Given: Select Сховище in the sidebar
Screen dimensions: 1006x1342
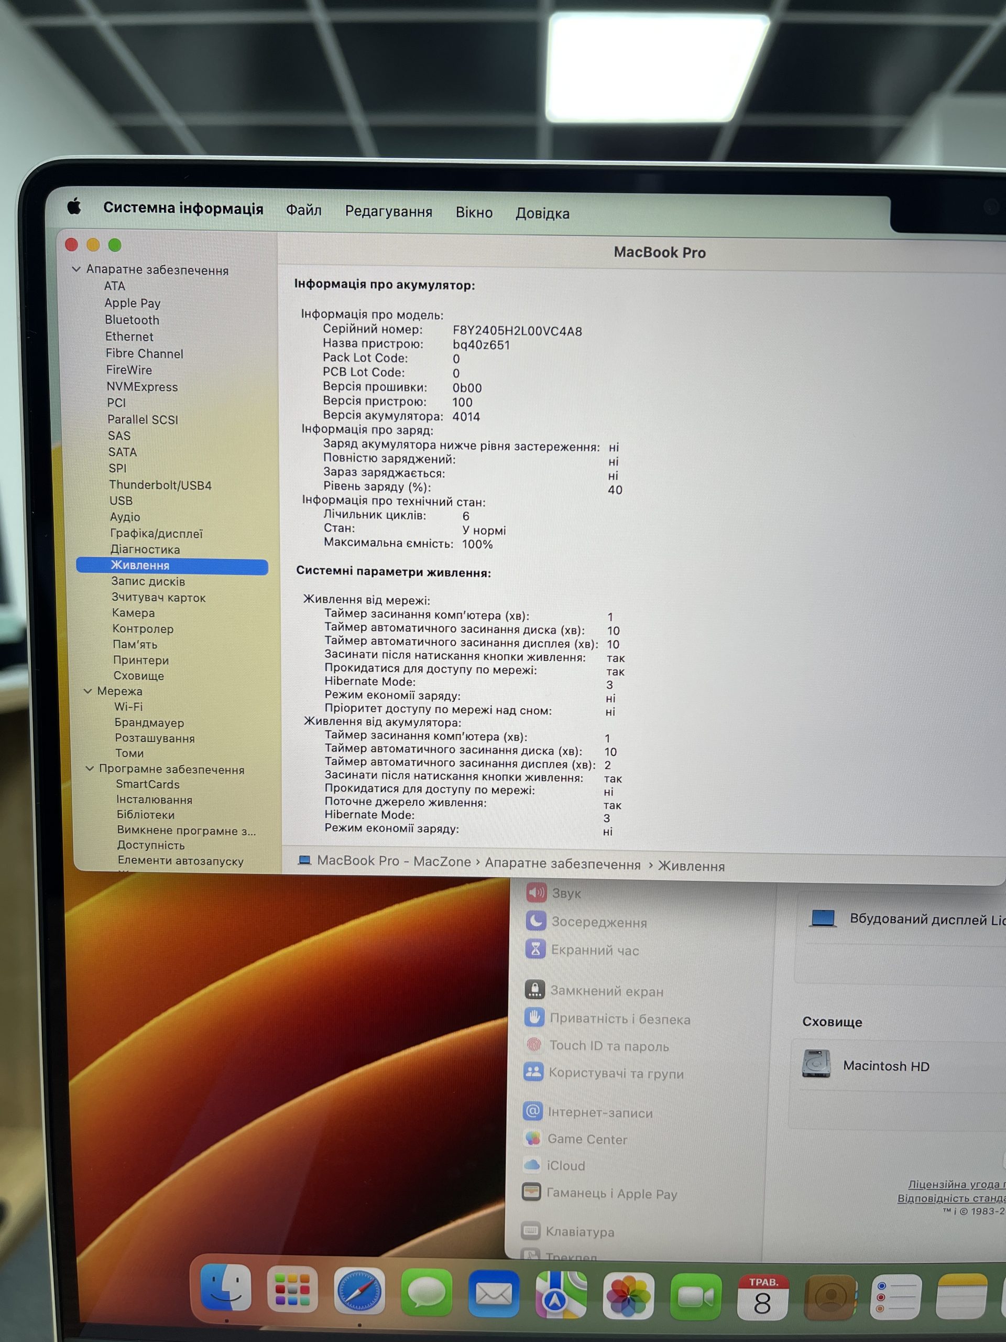Looking at the screenshot, I should point(138,676).
